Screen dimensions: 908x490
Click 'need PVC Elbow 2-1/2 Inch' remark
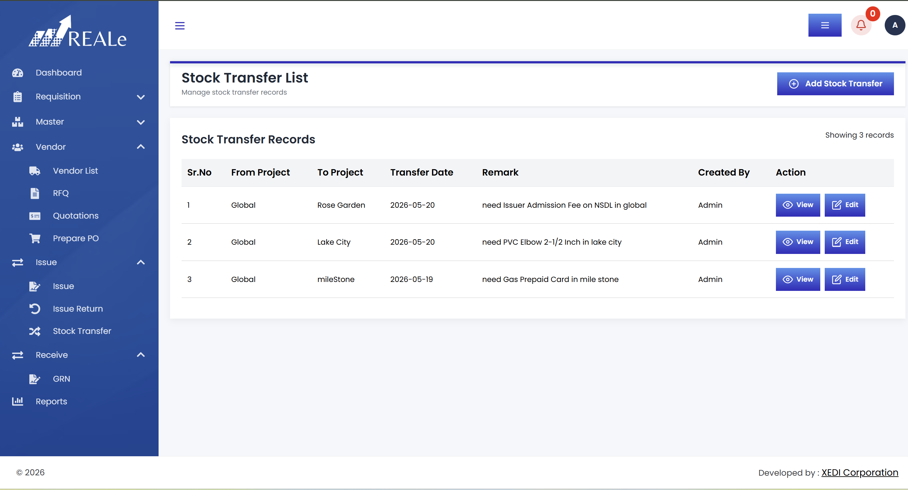point(552,242)
